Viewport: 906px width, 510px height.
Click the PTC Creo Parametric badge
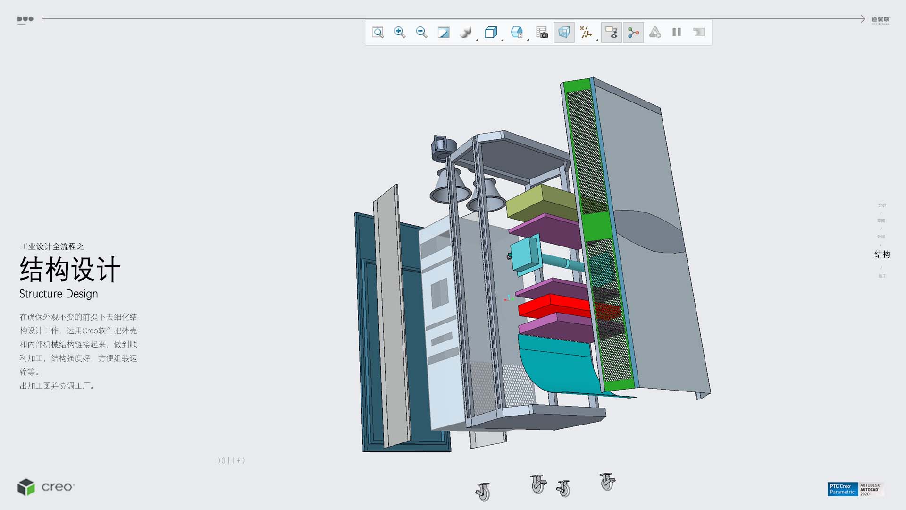[x=842, y=489]
